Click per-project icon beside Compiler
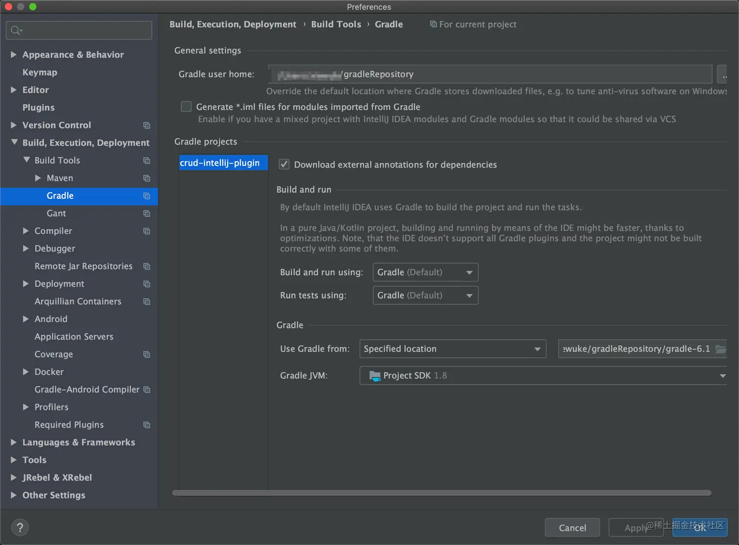739x545 pixels. 147,231
